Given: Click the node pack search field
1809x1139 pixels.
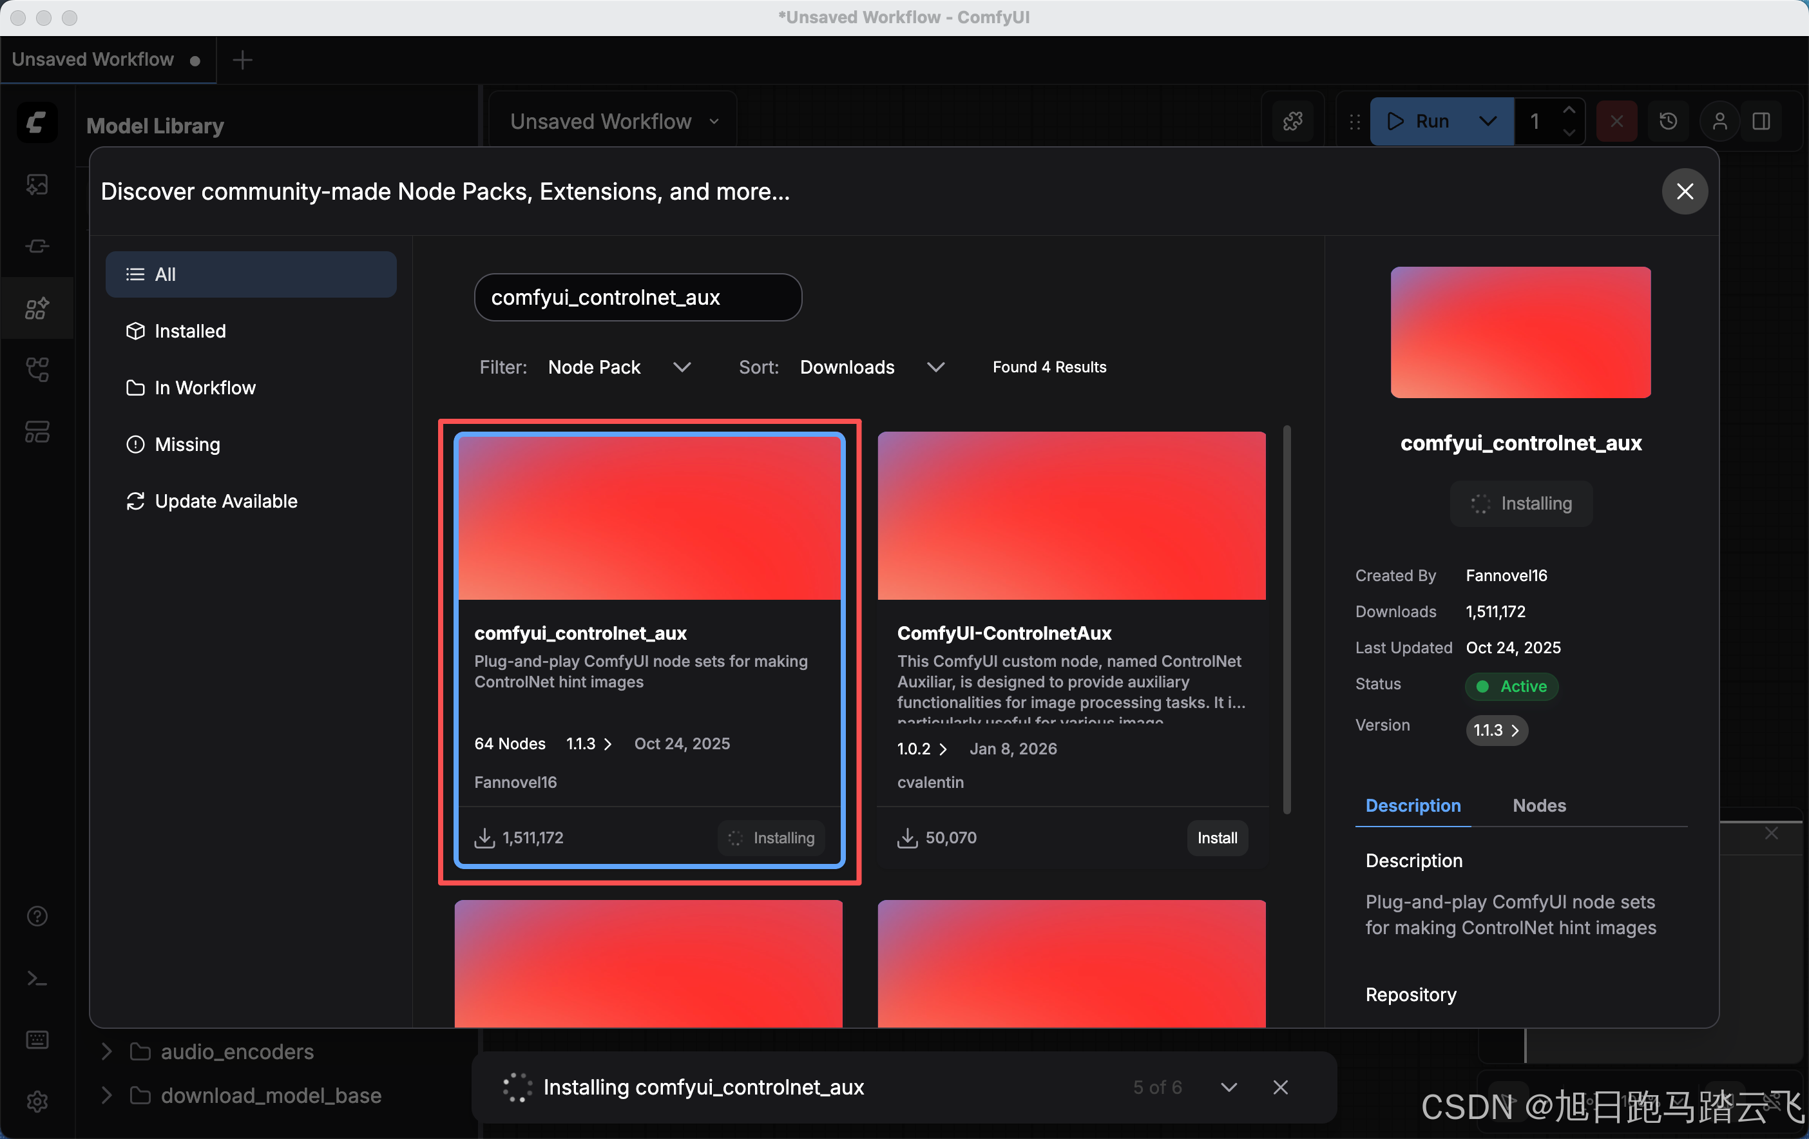Looking at the screenshot, I should (x=637, y=298).
